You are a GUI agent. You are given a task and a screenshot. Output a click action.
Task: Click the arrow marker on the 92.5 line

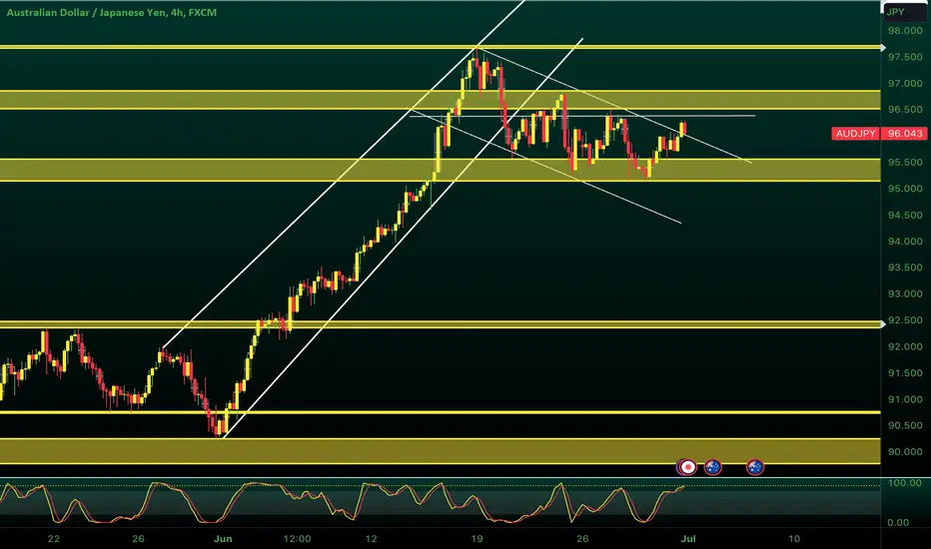coord(883,324)
